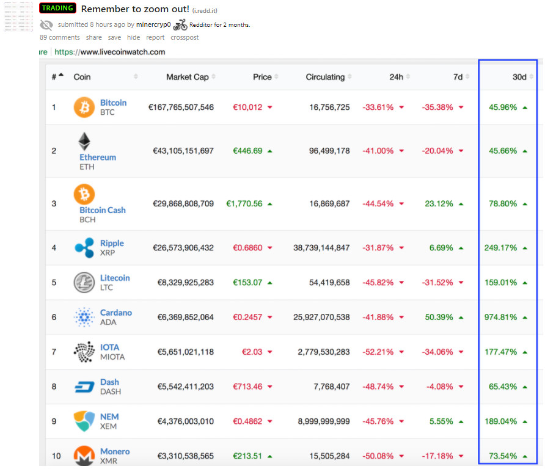Click the report link under the post

click(155, 37)
